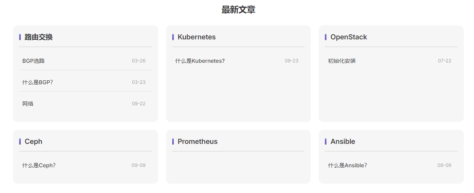Select the Ansible category heading
The width and height of the screenshot is (474, 193).
[343, 142]
